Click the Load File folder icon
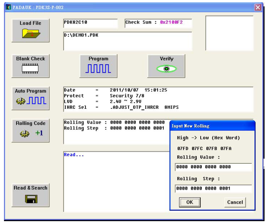The image size is (266, 224). pos(30,34)
